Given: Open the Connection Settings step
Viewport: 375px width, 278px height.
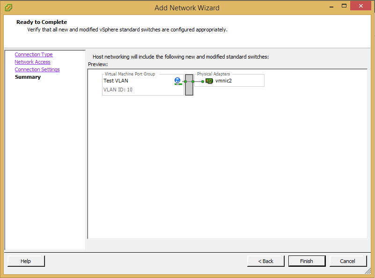Looking at the screenshot, I should click(x=37, y=69).
